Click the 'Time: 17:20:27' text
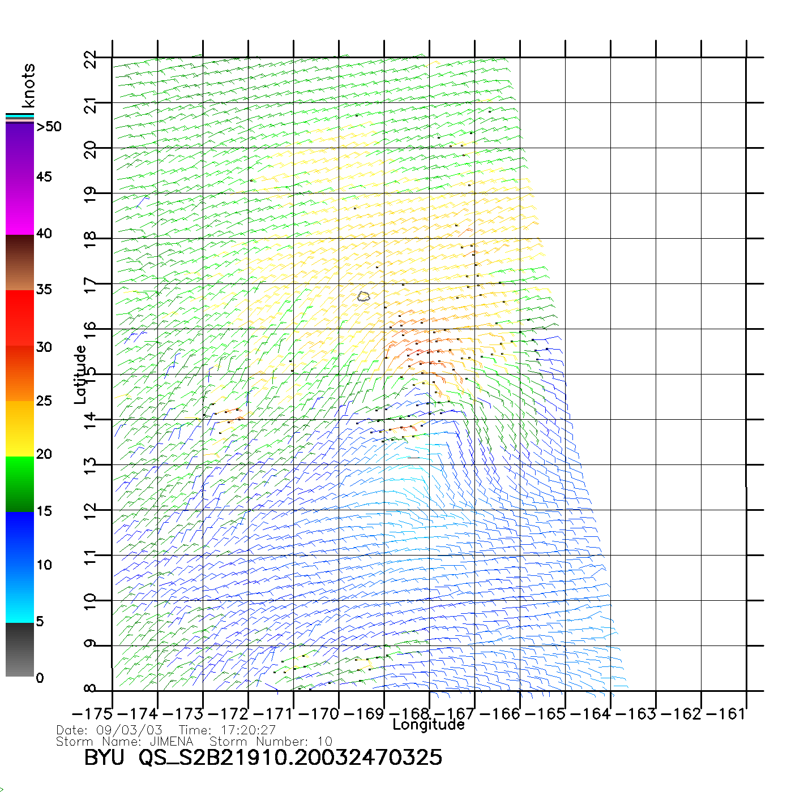The width and height of the screenshot is (804, 792). (227, 730)
